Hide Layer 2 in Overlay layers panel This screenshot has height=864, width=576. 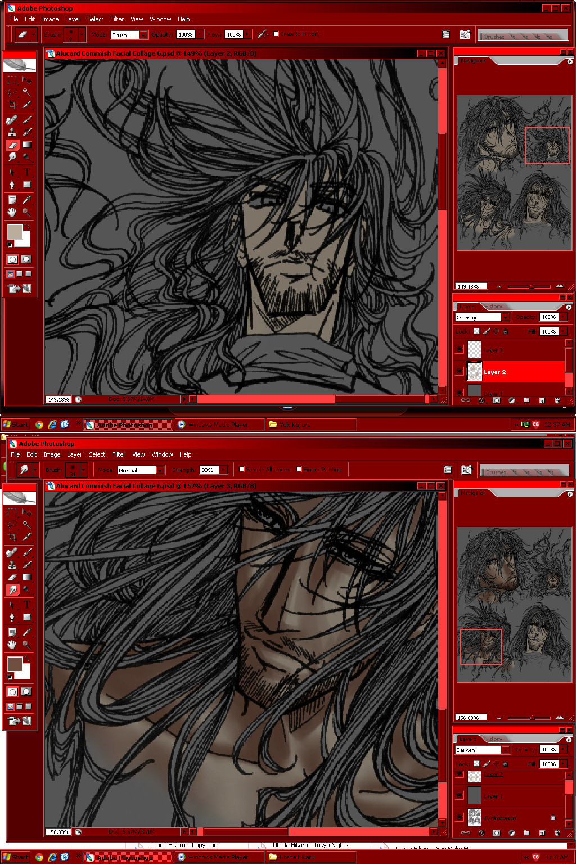point(460,371)
